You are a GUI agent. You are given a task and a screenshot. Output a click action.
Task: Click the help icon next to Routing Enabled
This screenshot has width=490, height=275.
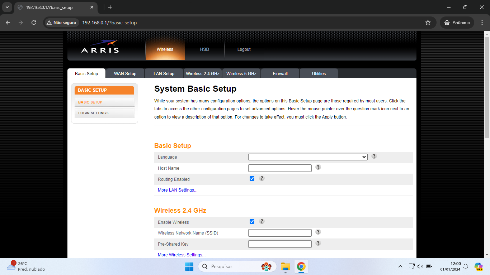(x=262, y=178)
